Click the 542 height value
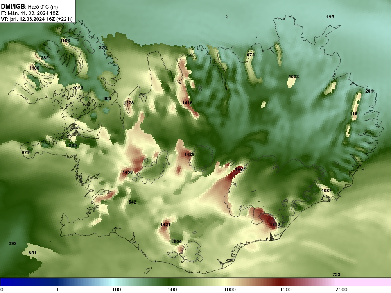 click(133, 202)
